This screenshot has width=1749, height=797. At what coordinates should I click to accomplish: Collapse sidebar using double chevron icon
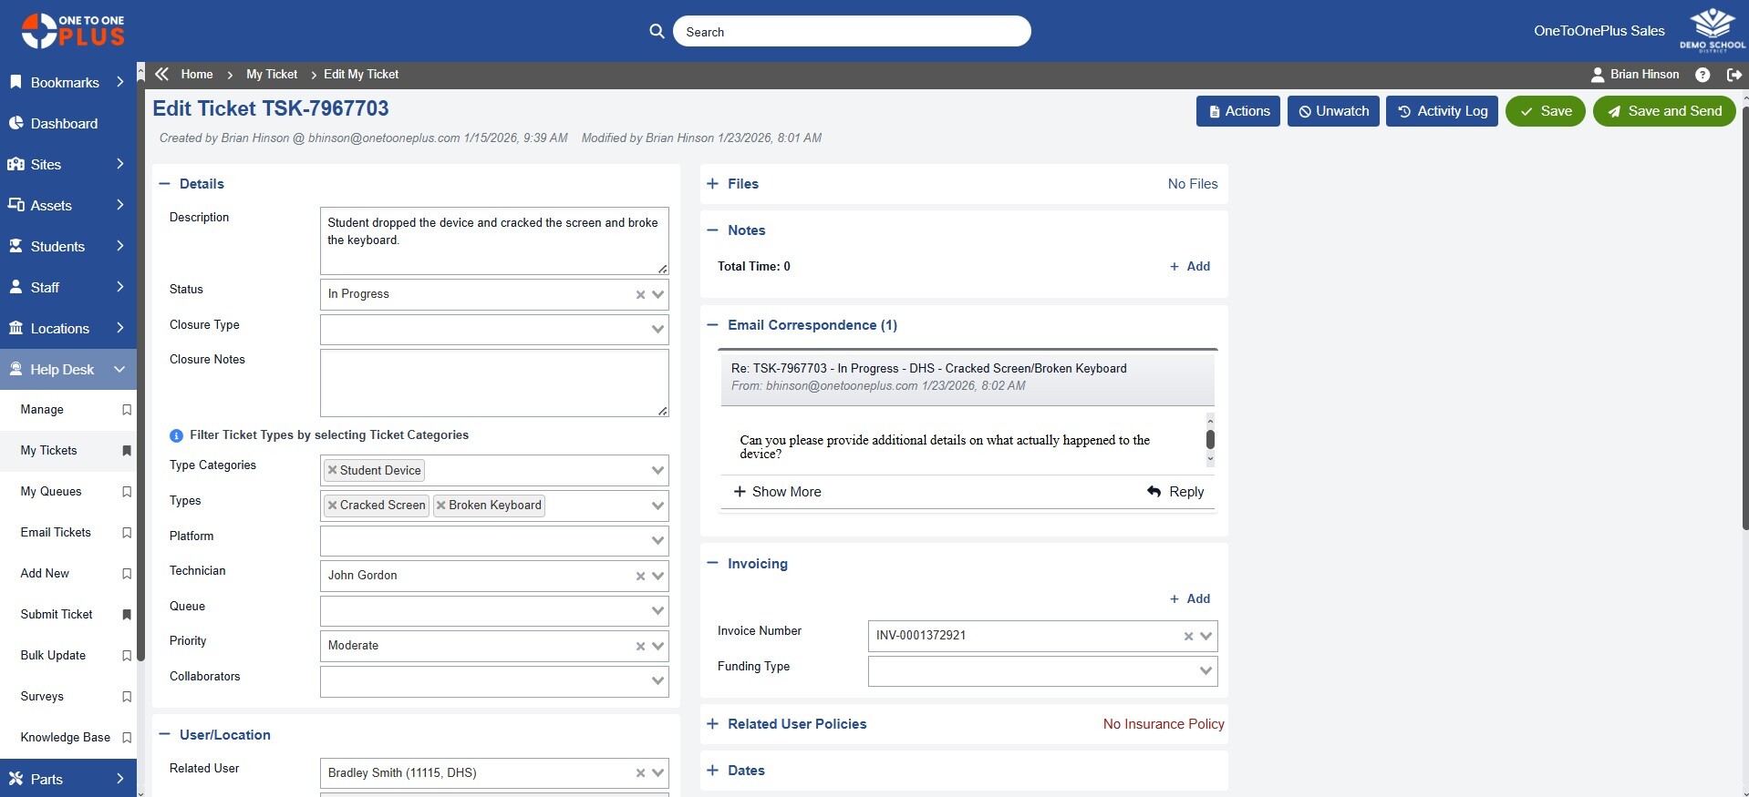coord(162,75)
